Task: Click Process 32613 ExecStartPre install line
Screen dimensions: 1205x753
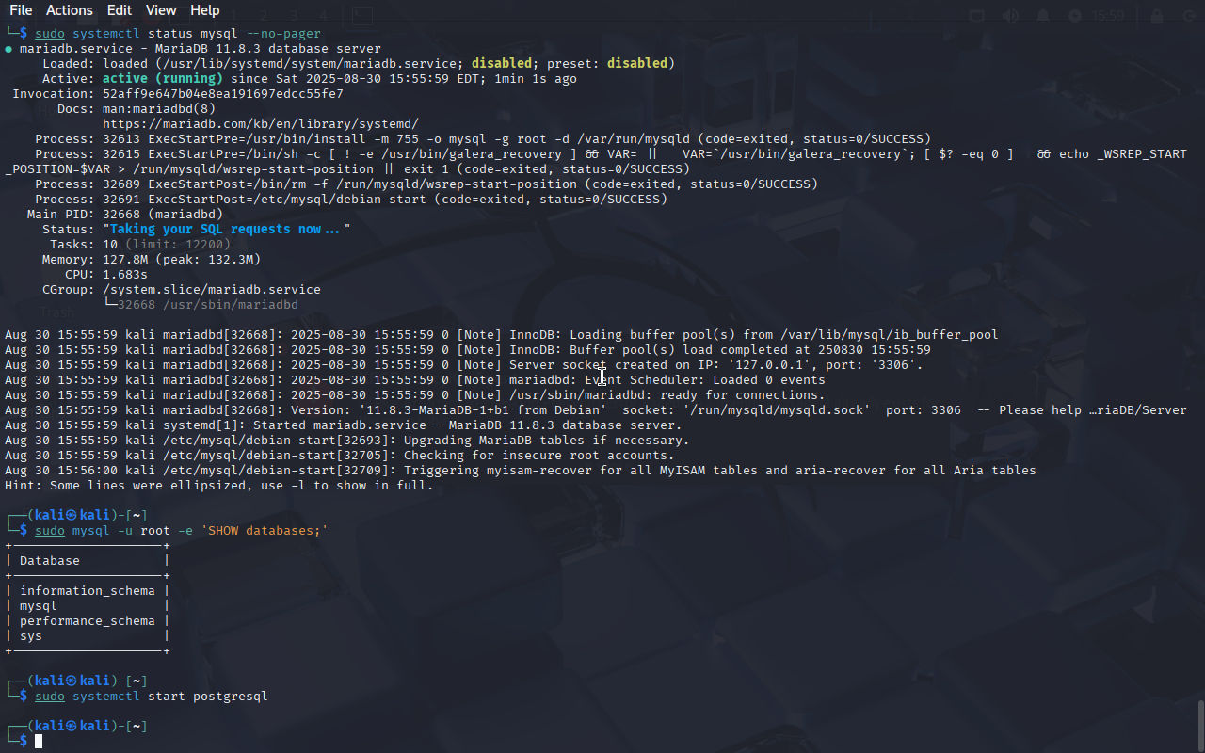Action: [x=483, y=139]
